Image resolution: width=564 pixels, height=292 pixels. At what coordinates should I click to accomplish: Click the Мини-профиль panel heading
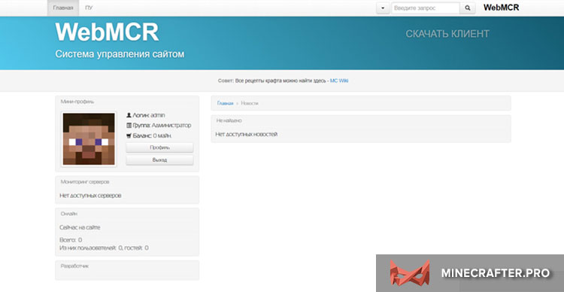point(77,102)
